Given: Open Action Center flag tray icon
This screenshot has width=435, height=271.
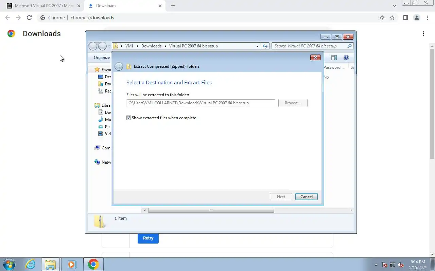Looking at the screenshot, I should click(384, 265).
